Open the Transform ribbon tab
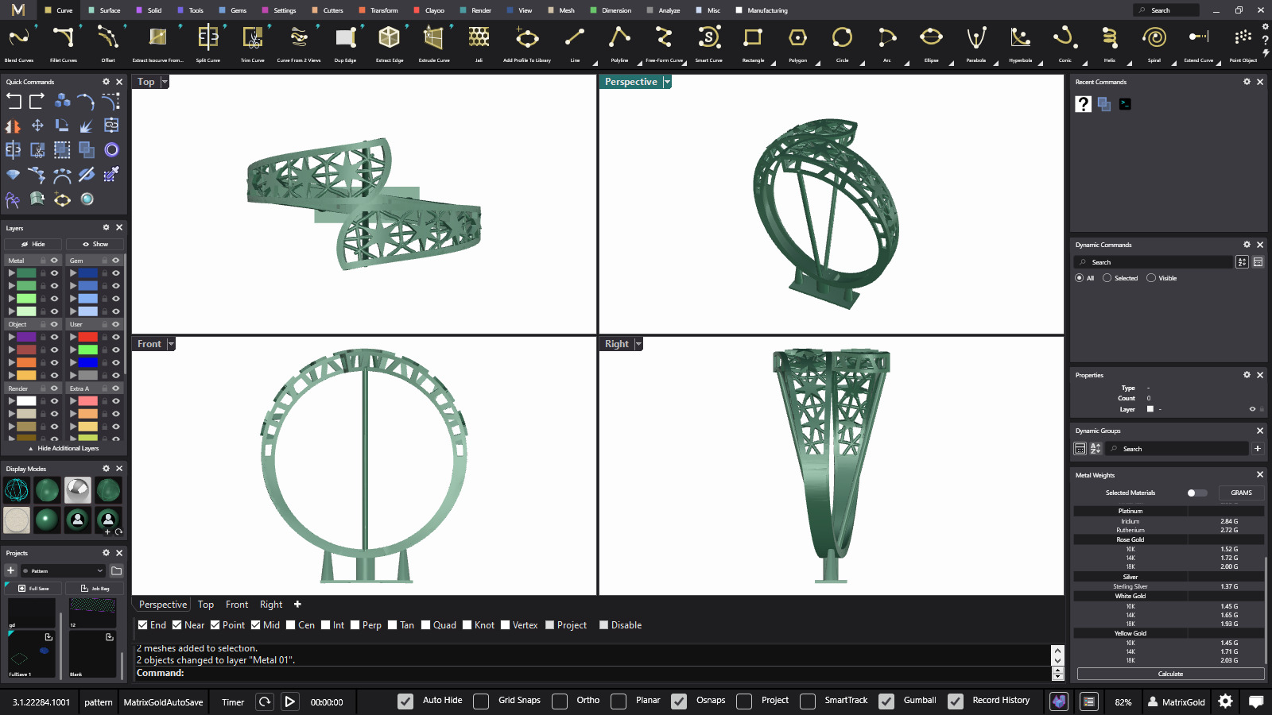The image size is (1272, 715). pos(378,10)
